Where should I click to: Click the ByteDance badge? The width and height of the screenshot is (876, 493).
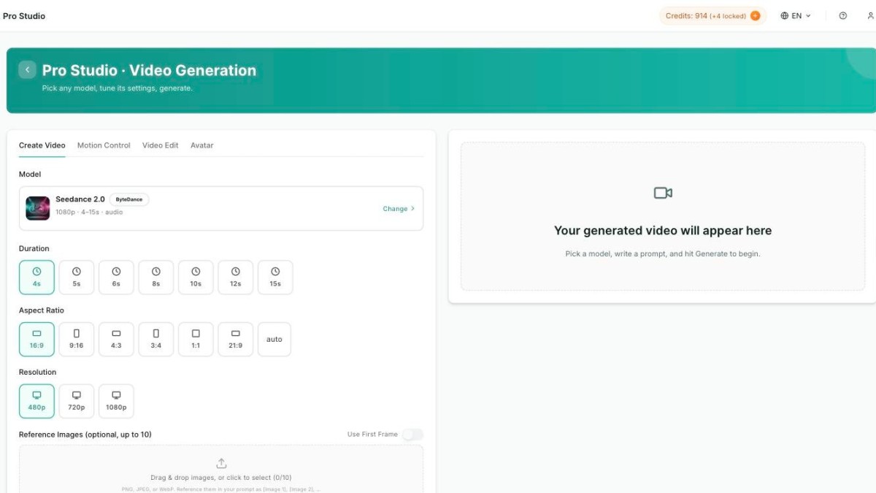129,199
